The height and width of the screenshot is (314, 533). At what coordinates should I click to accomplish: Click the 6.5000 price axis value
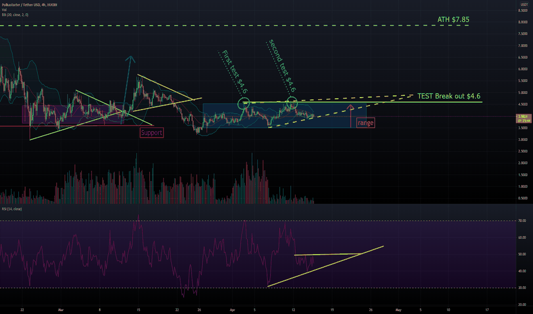point(523,57)
